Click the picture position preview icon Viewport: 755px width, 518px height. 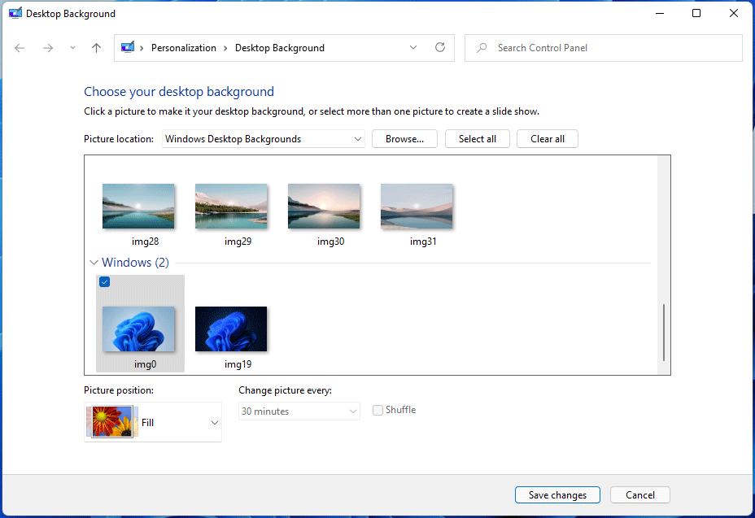click(111, 422)
